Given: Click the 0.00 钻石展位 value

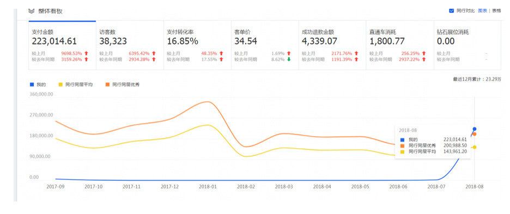Looking at the screenshot, I should pyautogui.click(x=446, y=41).
